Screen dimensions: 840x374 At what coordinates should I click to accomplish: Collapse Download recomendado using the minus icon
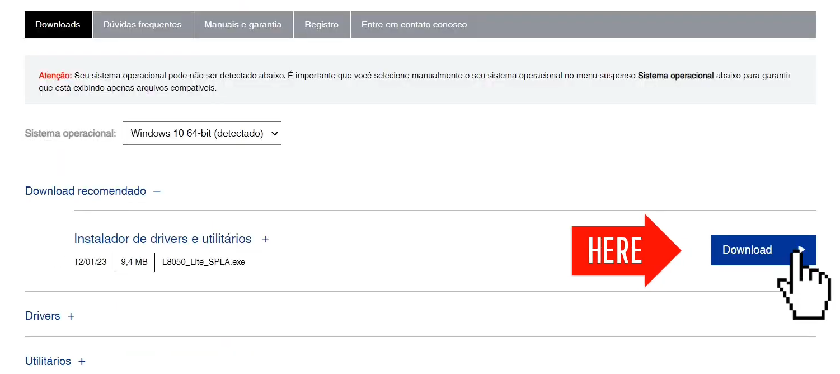[x=157, y=191]
